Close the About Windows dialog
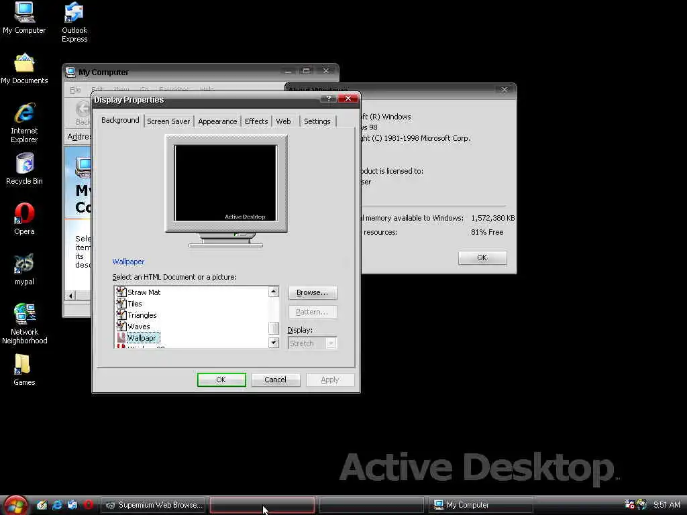Viewport: 687px width, 515px height. coord(505,89)
